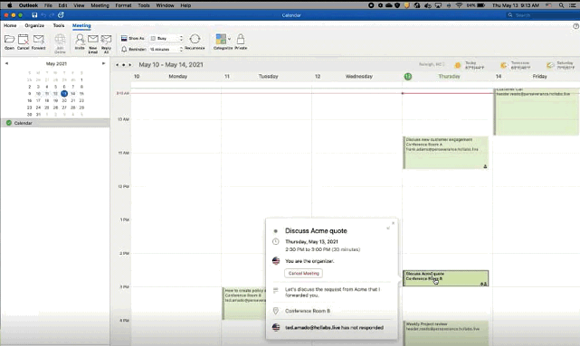Click the New Email icon
The width and height of the screenshot is (580, 346).
[x=93, y=39]
